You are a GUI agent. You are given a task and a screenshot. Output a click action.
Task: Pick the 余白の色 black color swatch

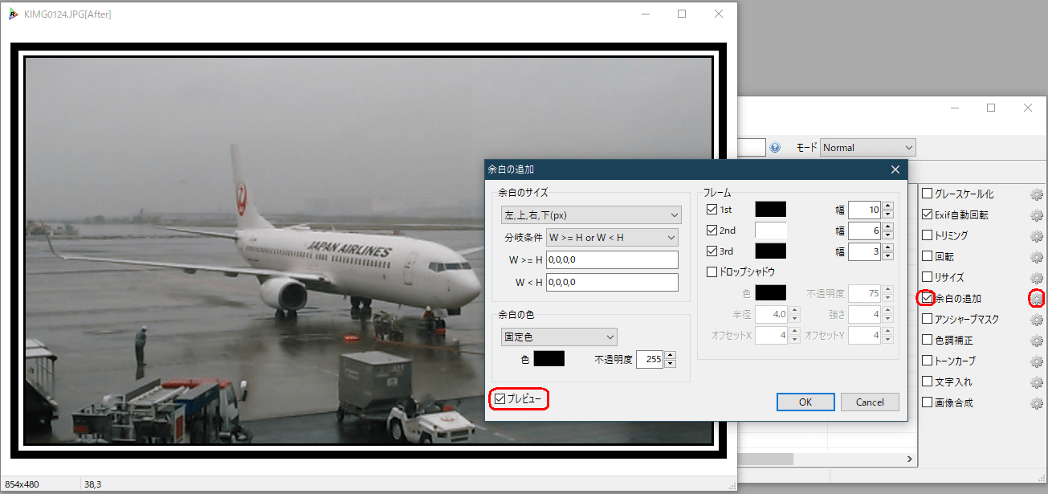[549, 359]
